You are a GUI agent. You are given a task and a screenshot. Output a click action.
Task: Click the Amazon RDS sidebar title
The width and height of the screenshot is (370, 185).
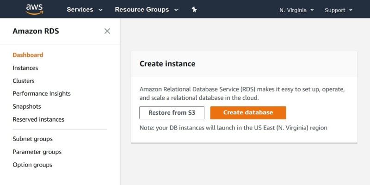(x=36, y=31)
